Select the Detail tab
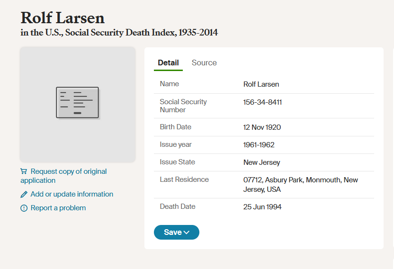394x269 pixels. [168, 63]
